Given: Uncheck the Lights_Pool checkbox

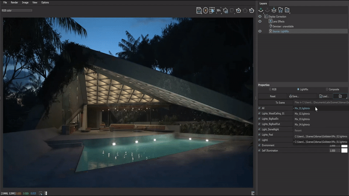Looking at the screenshot, I should 260,135.
